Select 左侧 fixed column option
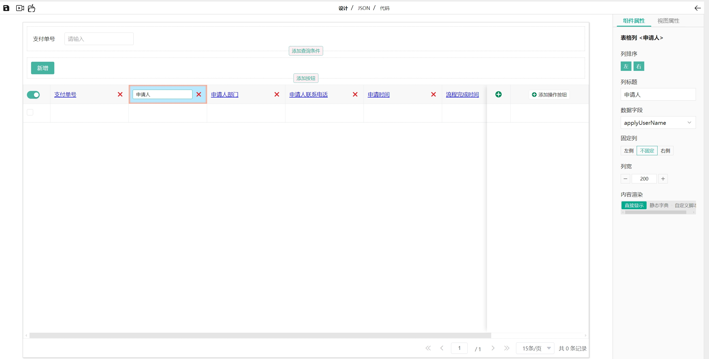Image resolution: width=709 pixels, height=359 pixels. [628, 151]
